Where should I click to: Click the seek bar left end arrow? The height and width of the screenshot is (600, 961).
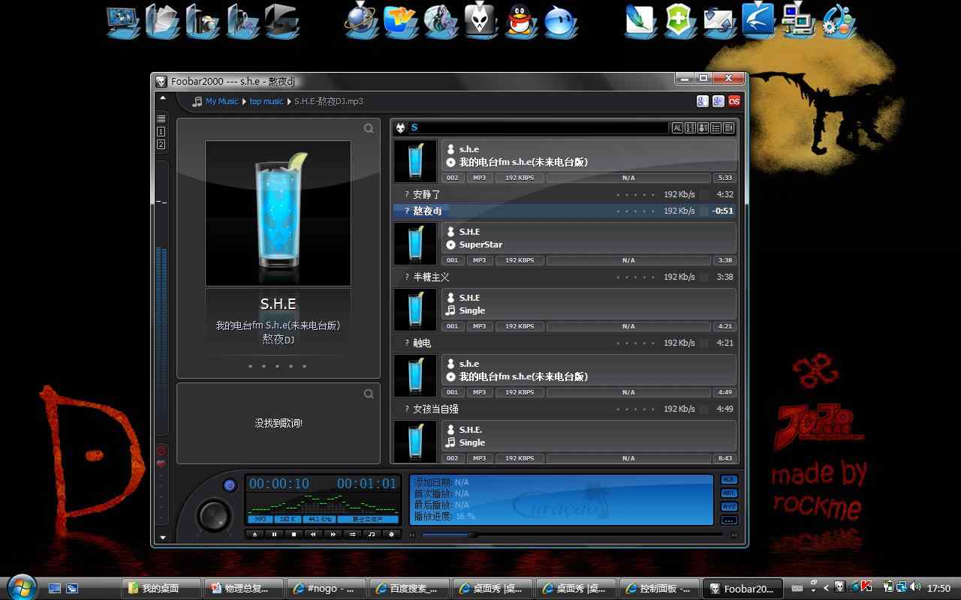(x=412, y=535)
